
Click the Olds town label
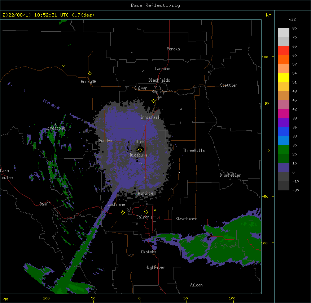[x=140, y=142]
